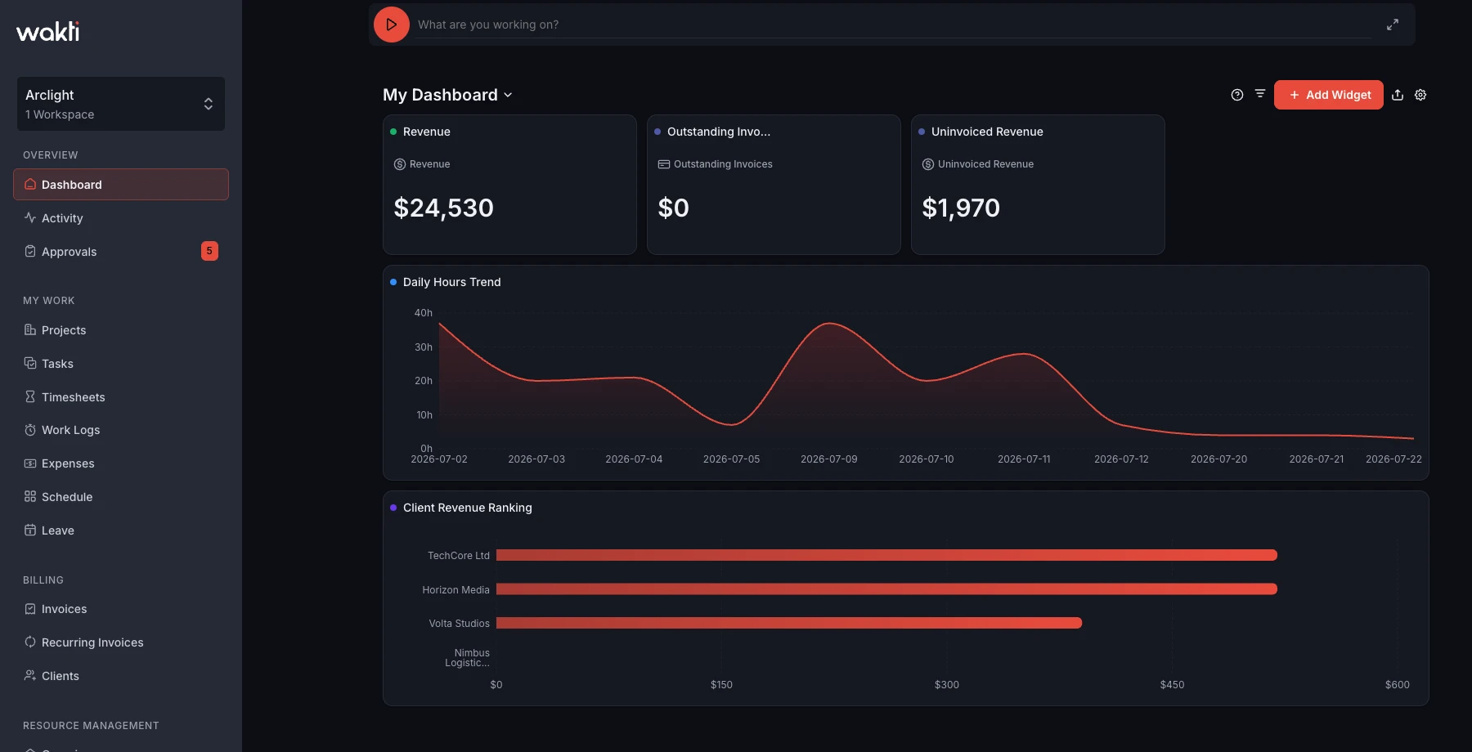Screen dimensions: 1472x752
Task: Click the Dashboard home icon in the sidebar
Action: click(x=30, y=184)
